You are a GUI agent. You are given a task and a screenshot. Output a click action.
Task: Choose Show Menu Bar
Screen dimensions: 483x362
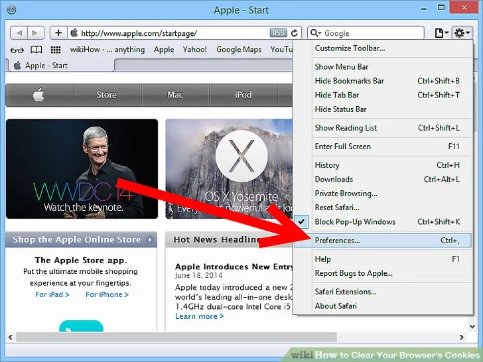pos(383,67)
